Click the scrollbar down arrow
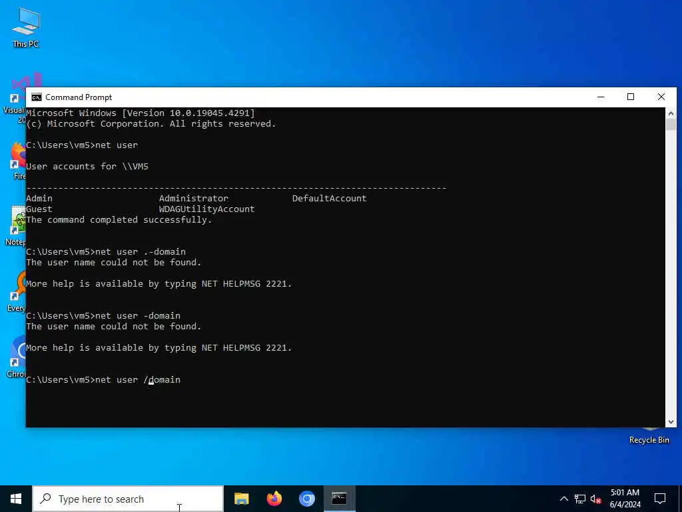The height and width of the screenshot is (512, 682). point(671,421)
